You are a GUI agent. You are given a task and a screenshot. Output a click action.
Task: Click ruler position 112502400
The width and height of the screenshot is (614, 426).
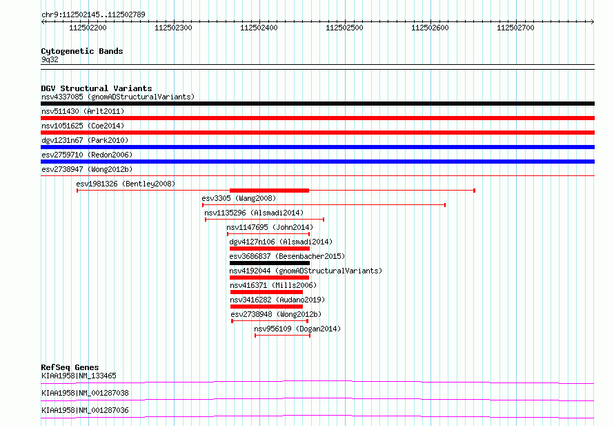point(259,28)
